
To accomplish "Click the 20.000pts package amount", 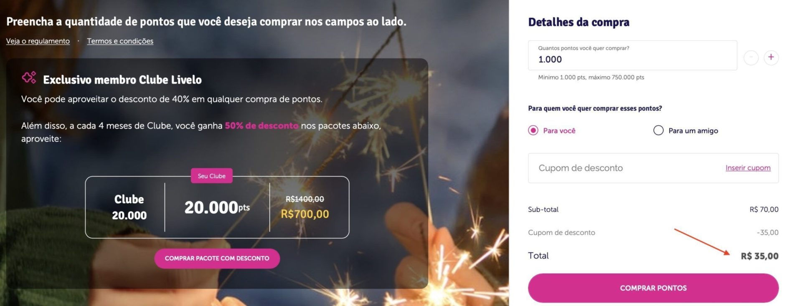I will tap(217, 207).
